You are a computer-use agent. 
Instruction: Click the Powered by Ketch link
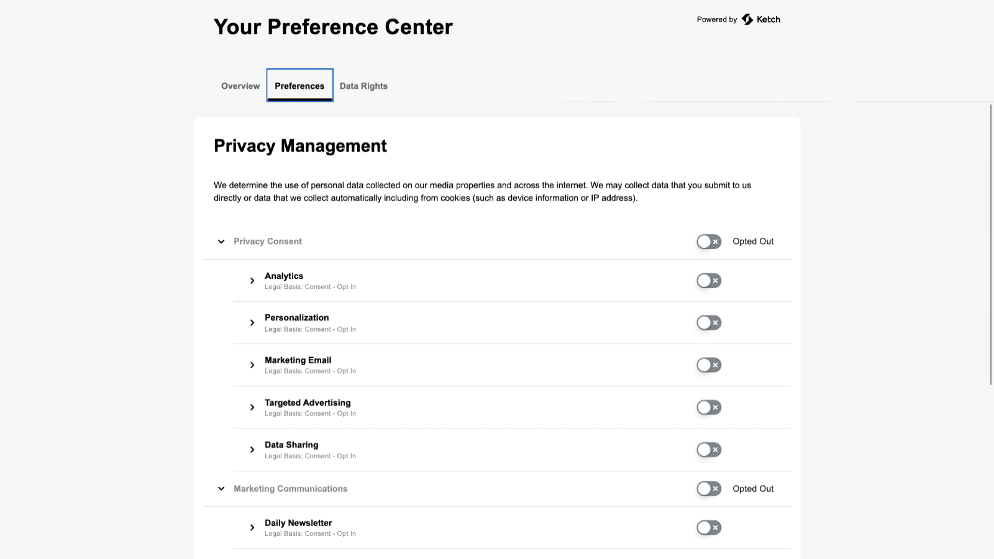point(738,19)
